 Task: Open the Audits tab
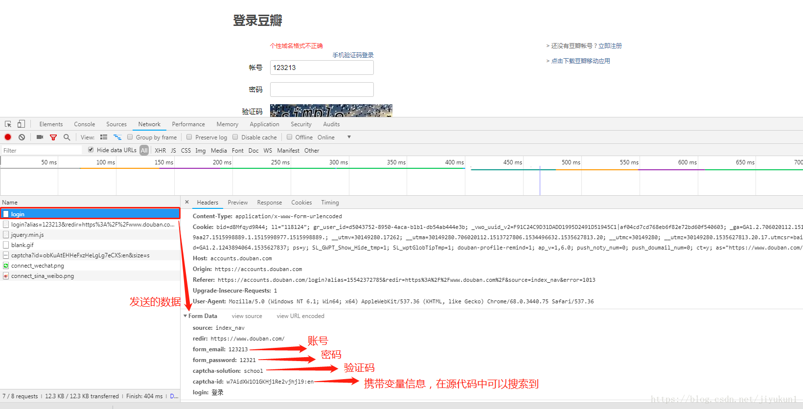pos(331,124)
